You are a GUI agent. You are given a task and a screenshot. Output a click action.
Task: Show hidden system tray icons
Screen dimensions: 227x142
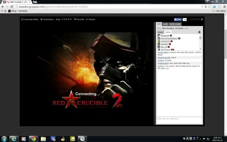pyautogui.click(x=200, y=139)
